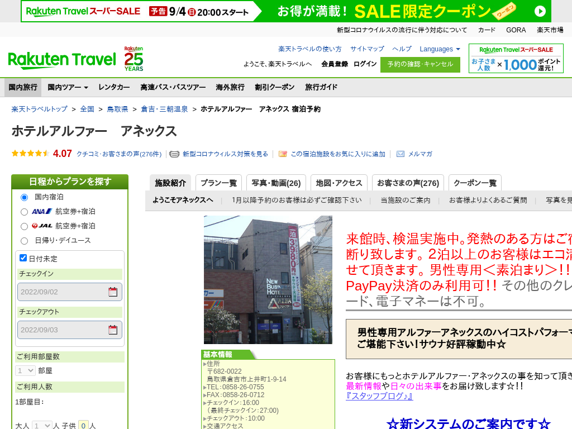Click the children count field
Screen dimensions: 572x429
[84, 426]
